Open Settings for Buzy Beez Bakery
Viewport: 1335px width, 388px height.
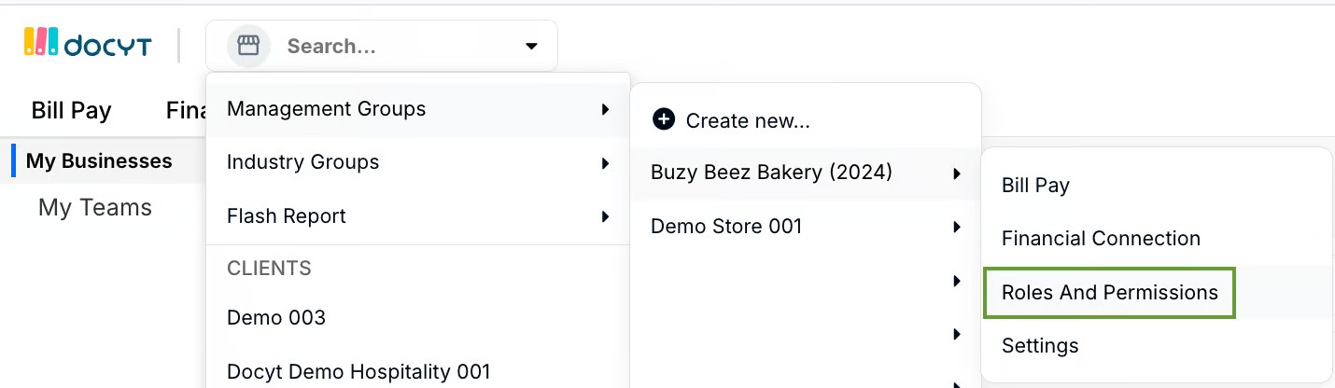(x=1040, y=346)
